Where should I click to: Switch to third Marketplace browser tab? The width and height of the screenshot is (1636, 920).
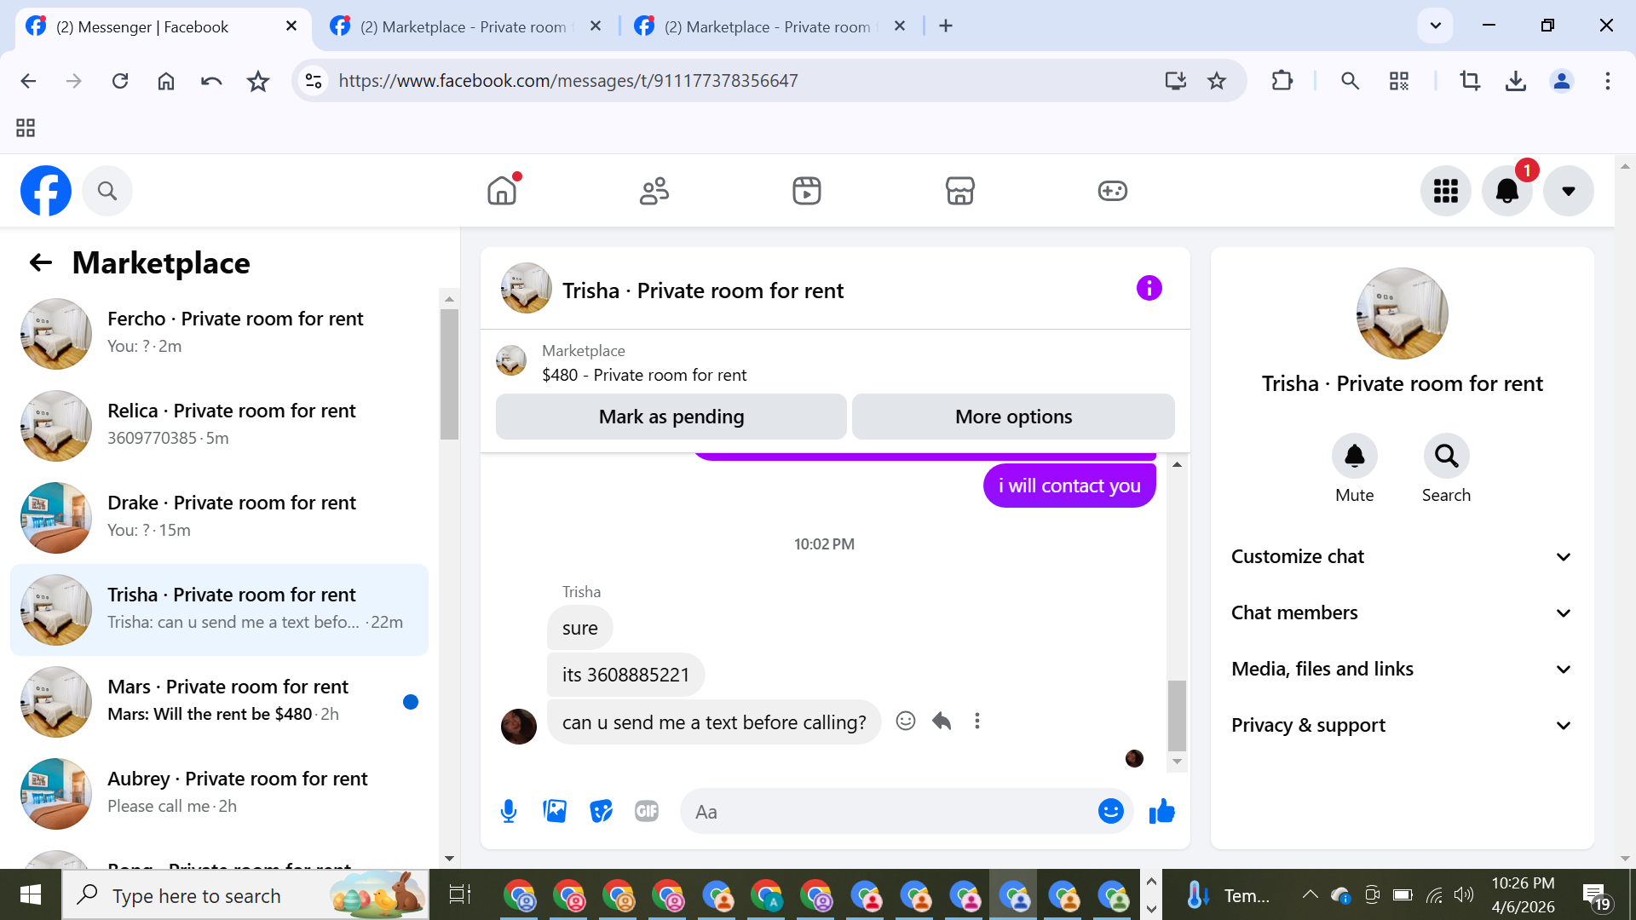pyautogui.click(x=770, y=26)
